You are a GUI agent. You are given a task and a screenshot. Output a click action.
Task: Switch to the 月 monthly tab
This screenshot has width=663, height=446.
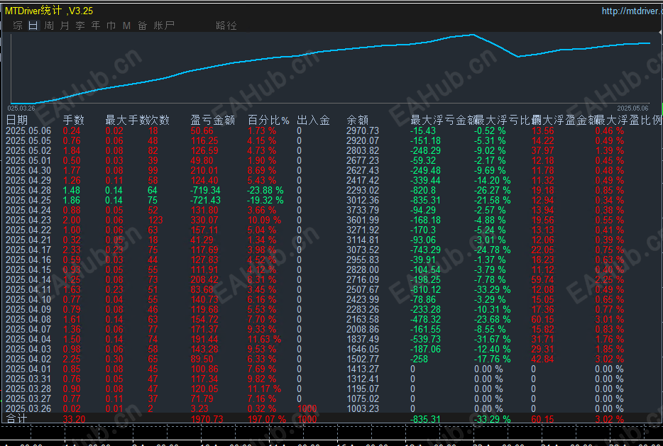click(65, 26)
